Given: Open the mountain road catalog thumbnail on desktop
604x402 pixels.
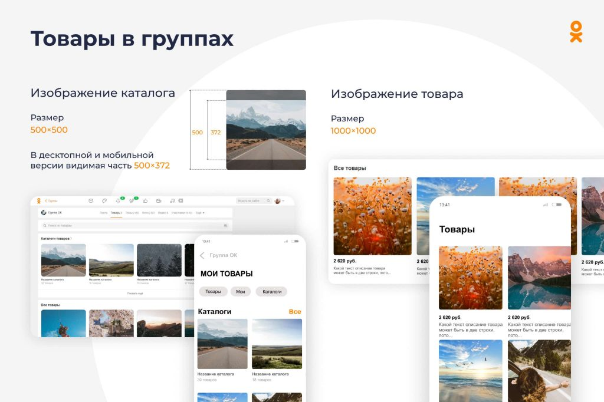Looking at the screenshot, I should pyautogui.click(x=64, y=260).
